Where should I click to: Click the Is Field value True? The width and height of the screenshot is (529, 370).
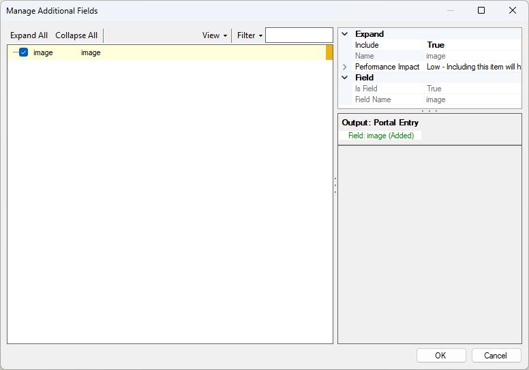434,89
